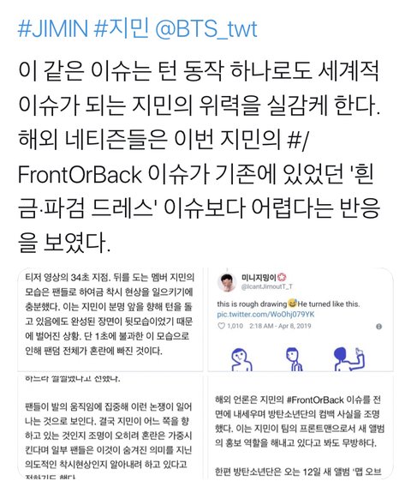Click the @IcantJimoutT_T handle
This screenshot has height=499, width=411.
(267, 286)
